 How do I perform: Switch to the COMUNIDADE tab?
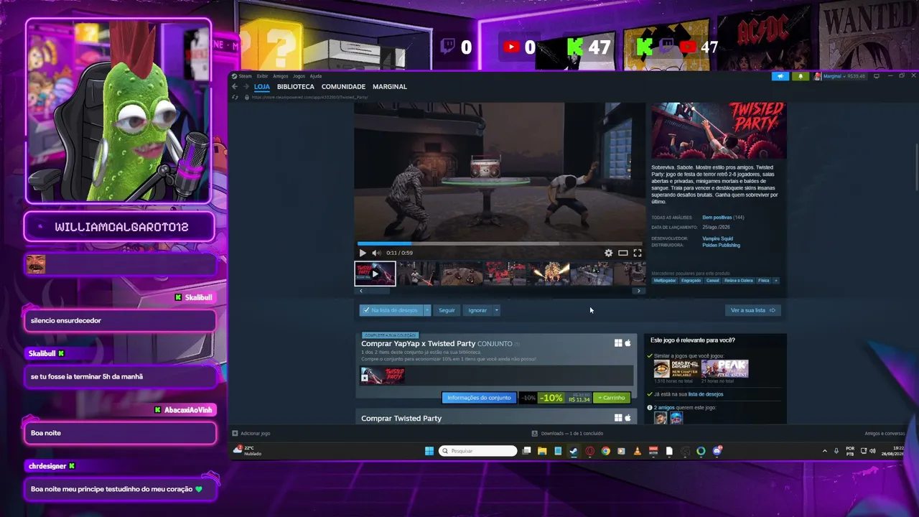(x=343, y=87)
